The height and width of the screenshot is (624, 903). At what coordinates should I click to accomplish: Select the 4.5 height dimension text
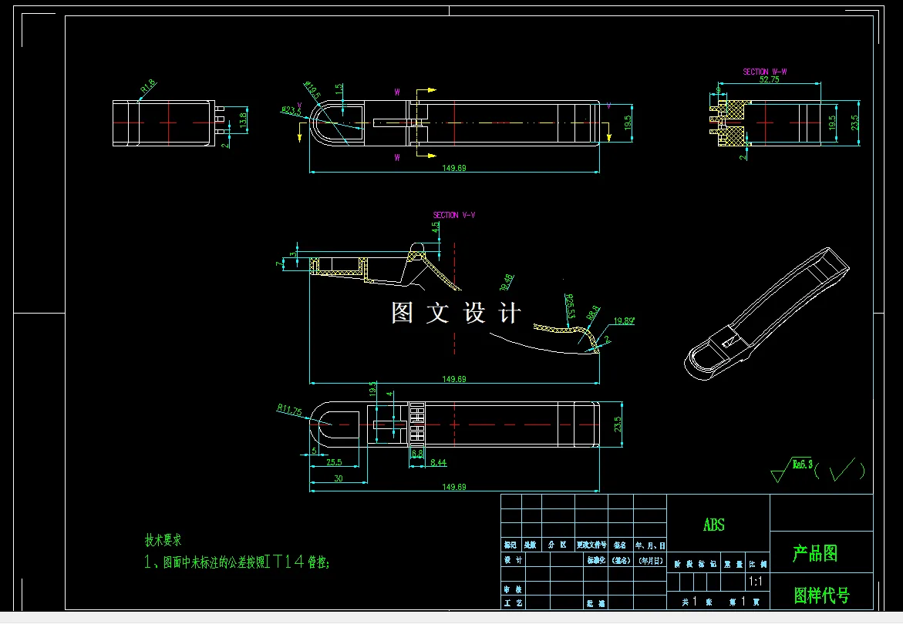click(436, 227)
